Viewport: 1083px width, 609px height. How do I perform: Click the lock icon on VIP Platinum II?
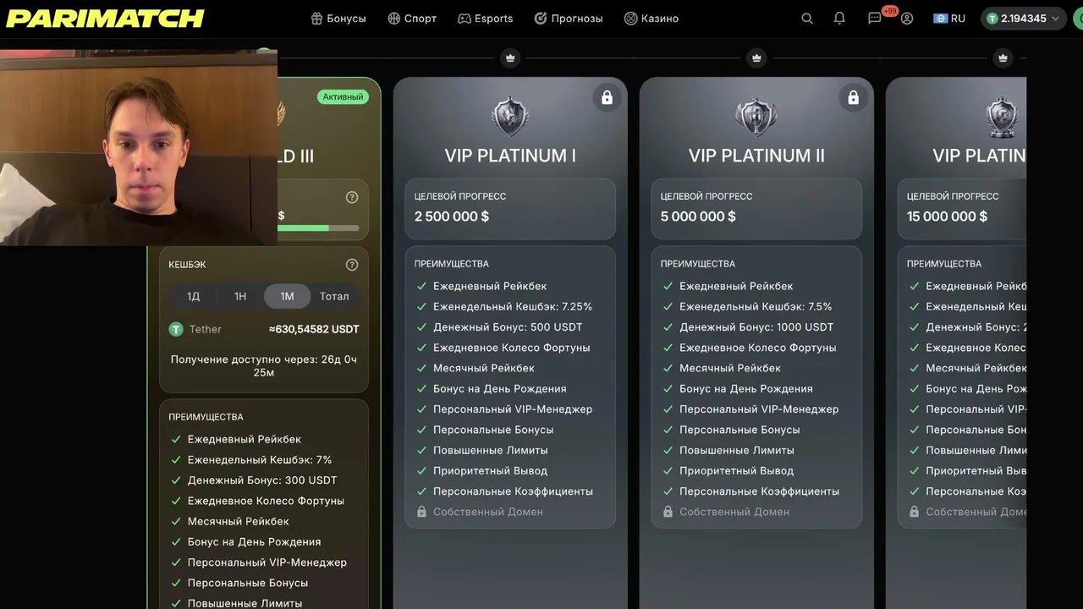(x=853, y=98)
